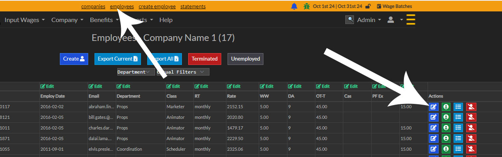Screen dimensions: 502x157
Task: Open profile for abraham.lin employee row
Action: tap(446, 107)
